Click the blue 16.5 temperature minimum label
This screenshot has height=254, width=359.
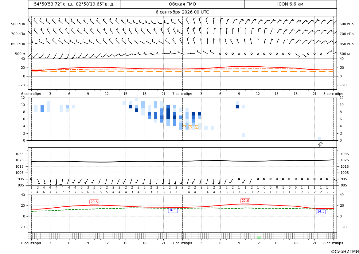173,210
